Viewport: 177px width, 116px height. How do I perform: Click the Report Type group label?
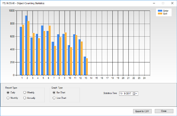click(11, 88)
